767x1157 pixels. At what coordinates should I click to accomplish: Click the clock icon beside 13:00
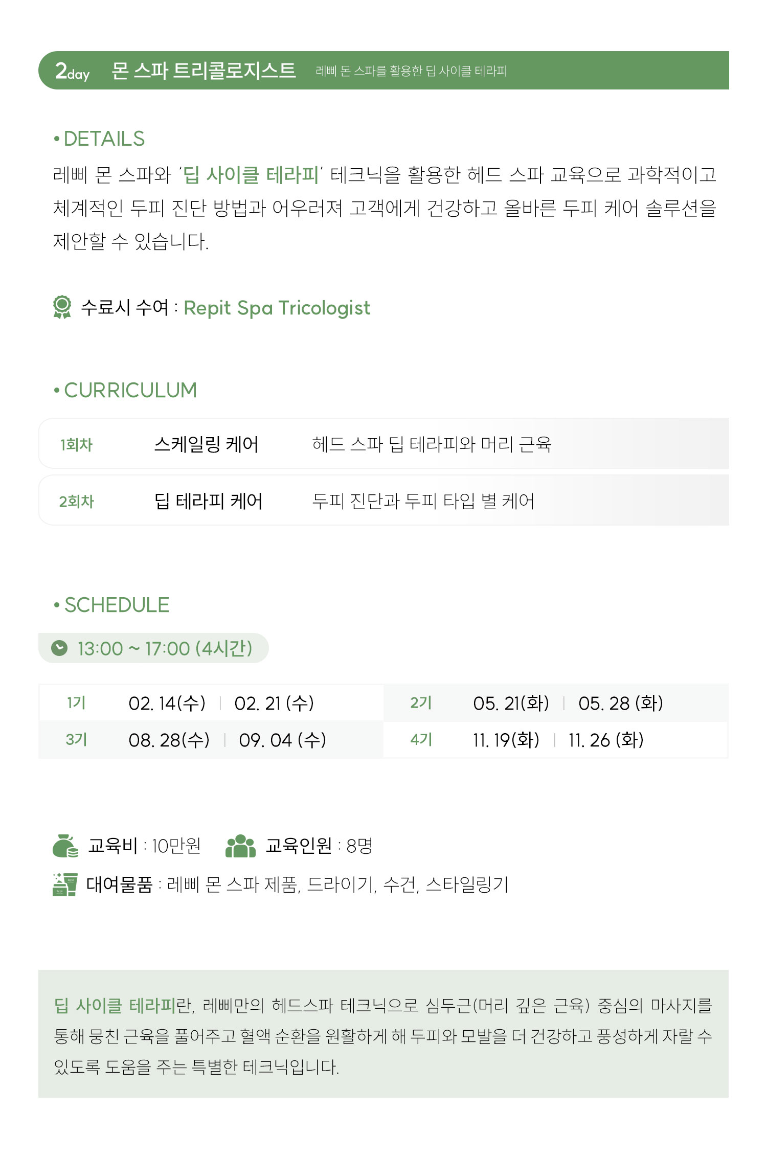coord(59,648)
